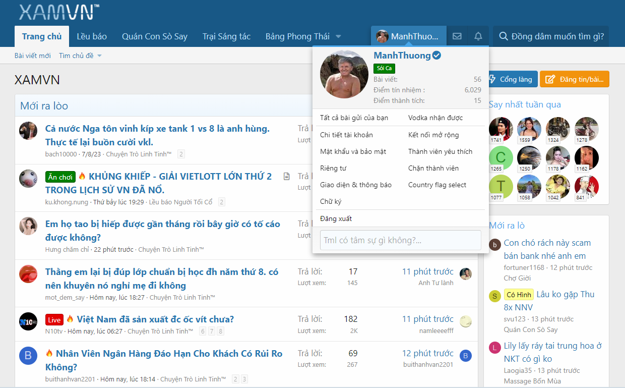Viewport: 625px width, 388px height.
Task: Select Đăng xuất in account menu
Action: tap(336, 218)
